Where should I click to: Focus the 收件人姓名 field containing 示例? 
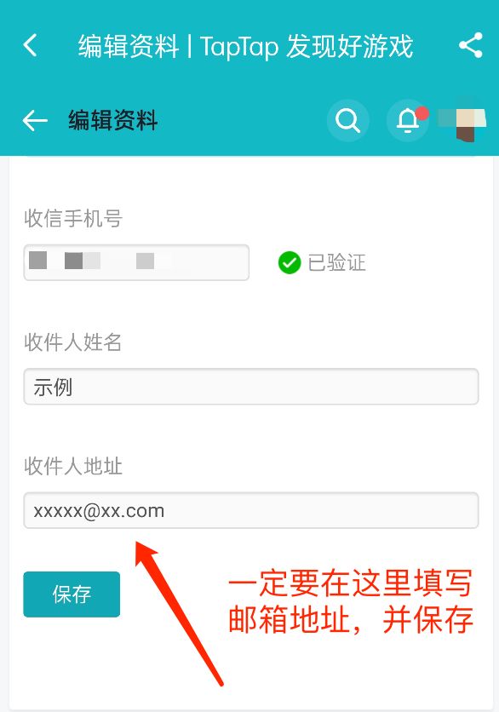(x=251, y=387)
